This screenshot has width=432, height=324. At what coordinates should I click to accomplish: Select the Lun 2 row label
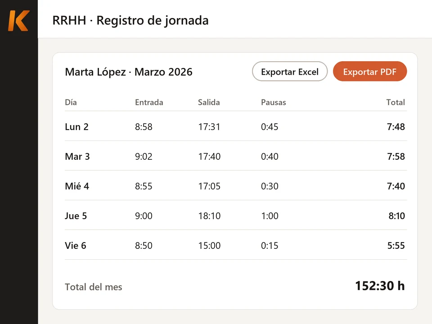pyautogui.click(x=76, y=127)
